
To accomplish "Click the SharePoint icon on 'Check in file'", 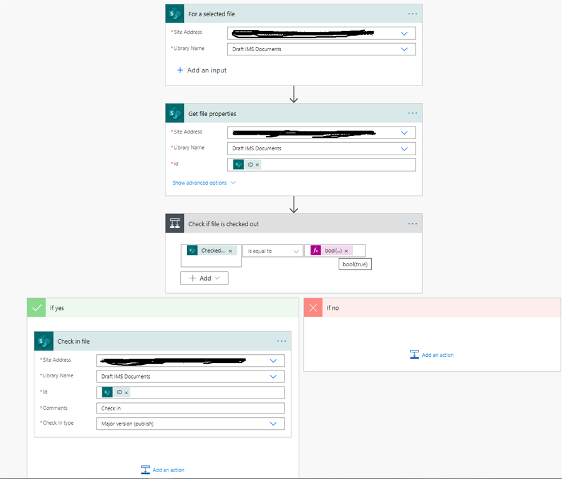I will click(43, 341).
